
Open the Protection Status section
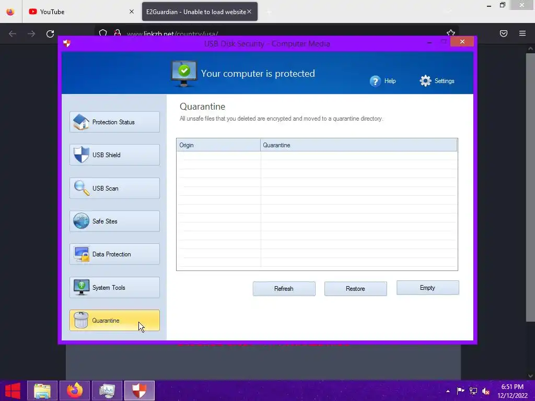(114, 122)
